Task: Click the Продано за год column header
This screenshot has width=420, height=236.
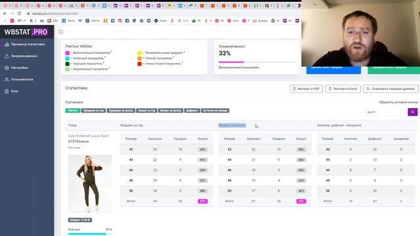Action: pyautogui.click(x=131, y=125)
